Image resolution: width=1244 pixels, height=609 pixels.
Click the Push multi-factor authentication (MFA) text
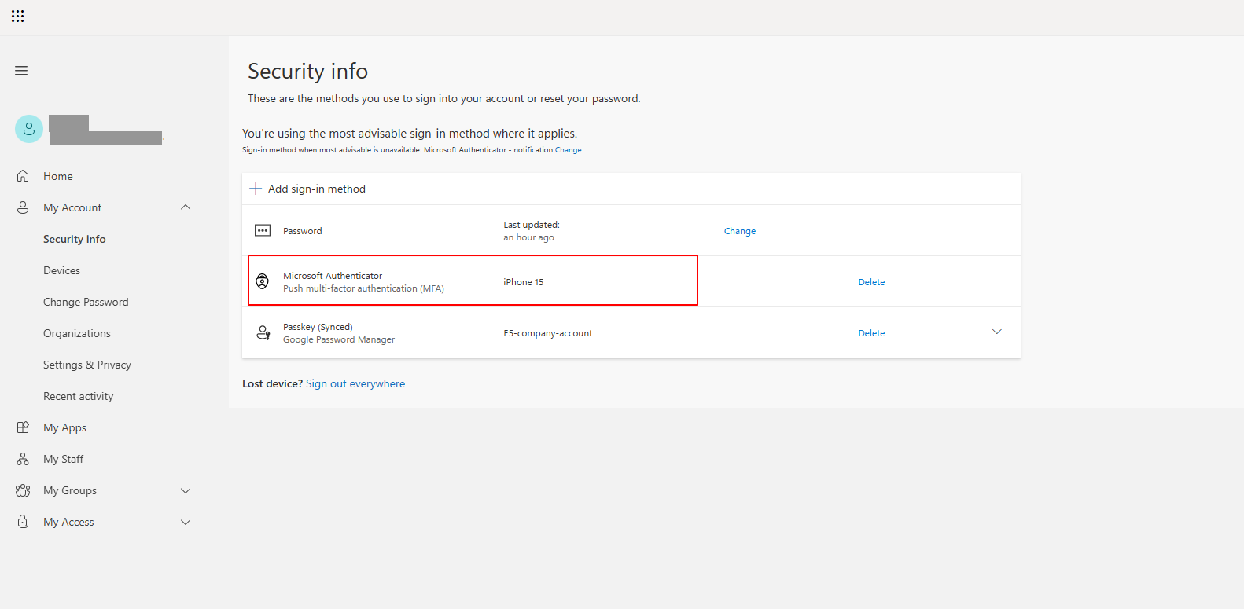363,288
